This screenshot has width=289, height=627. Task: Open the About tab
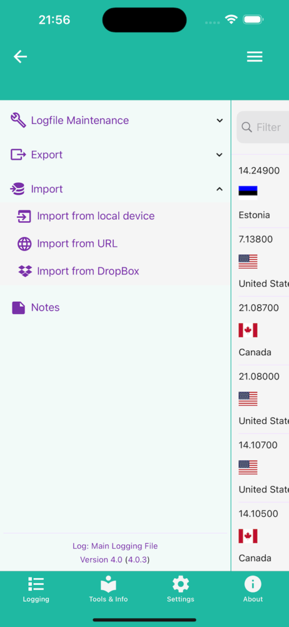click(x=253, y=590)
